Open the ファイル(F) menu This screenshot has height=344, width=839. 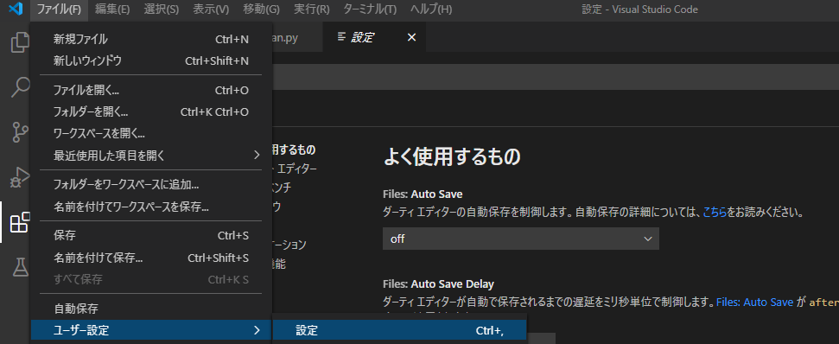pyautogui.click(x=59, y=10)
